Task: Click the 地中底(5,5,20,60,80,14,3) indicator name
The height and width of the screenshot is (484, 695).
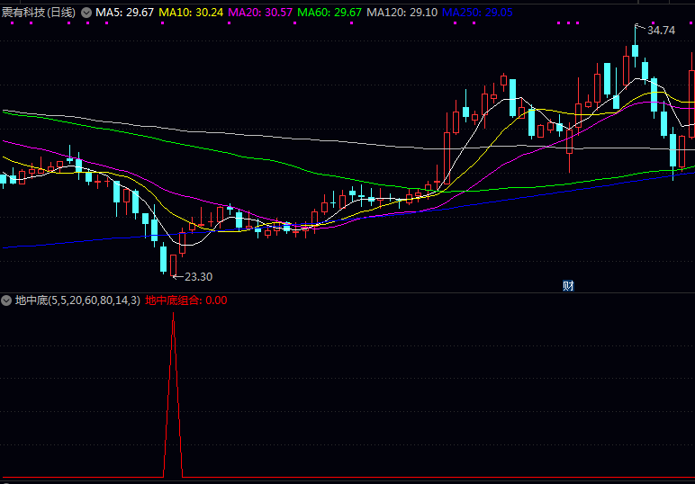Action: click(77, 300)
